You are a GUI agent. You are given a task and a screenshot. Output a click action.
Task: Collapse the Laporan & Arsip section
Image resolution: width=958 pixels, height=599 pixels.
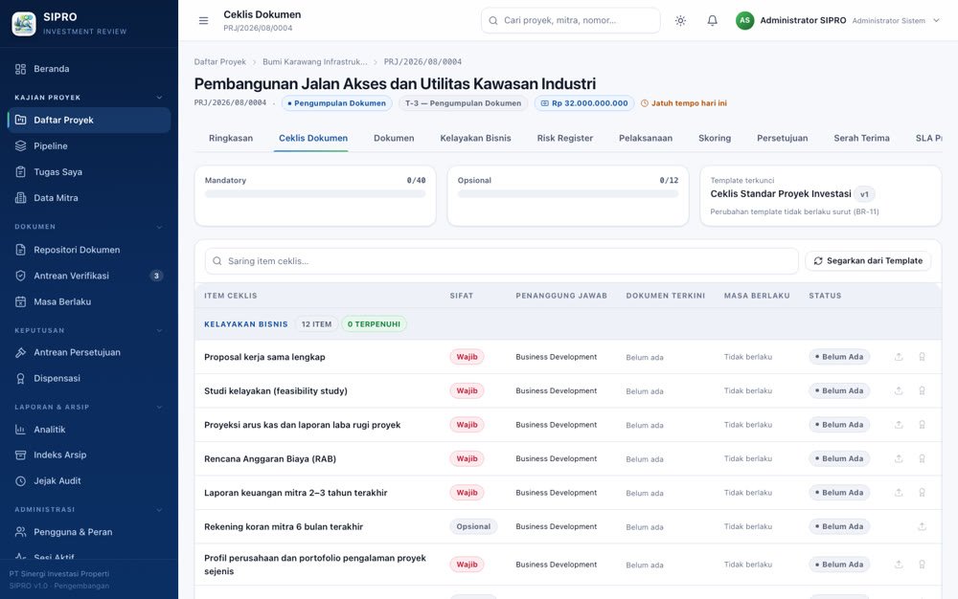(159, 407)
